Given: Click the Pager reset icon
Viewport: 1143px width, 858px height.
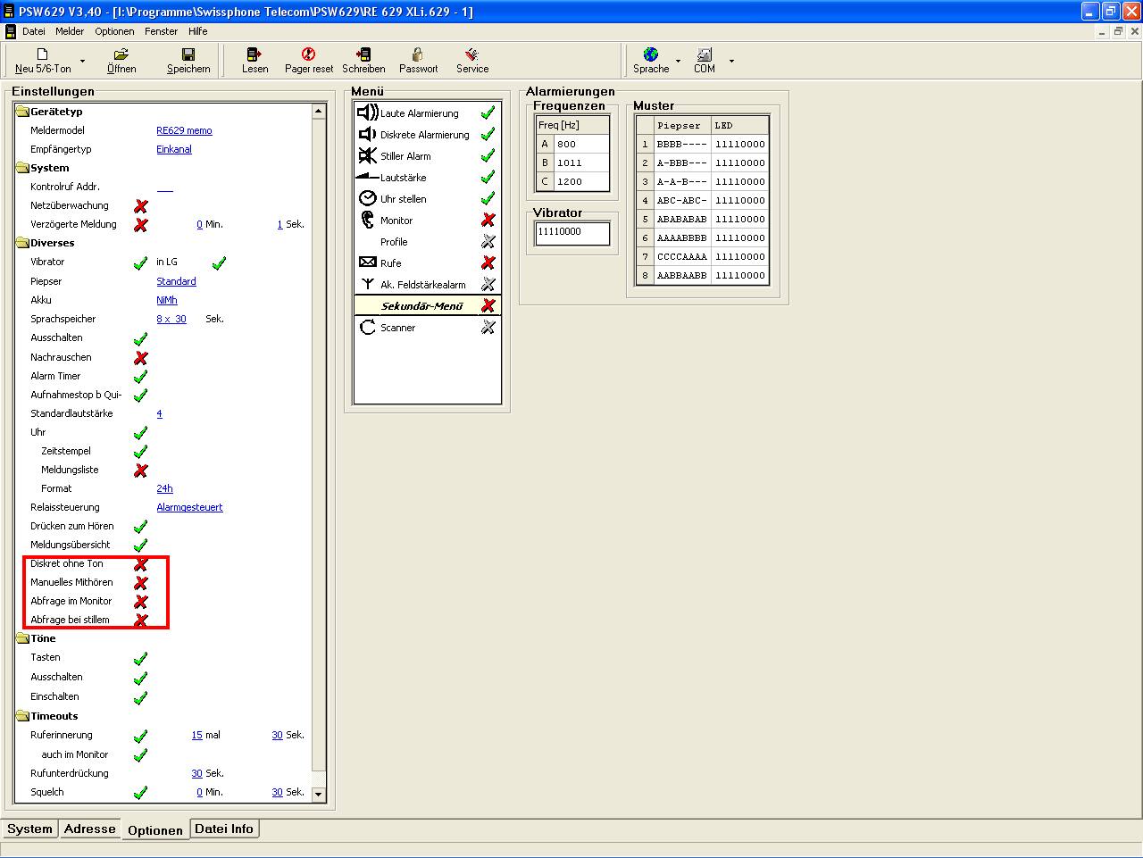Looking at the screenshot, I should [x=309, y=54].
